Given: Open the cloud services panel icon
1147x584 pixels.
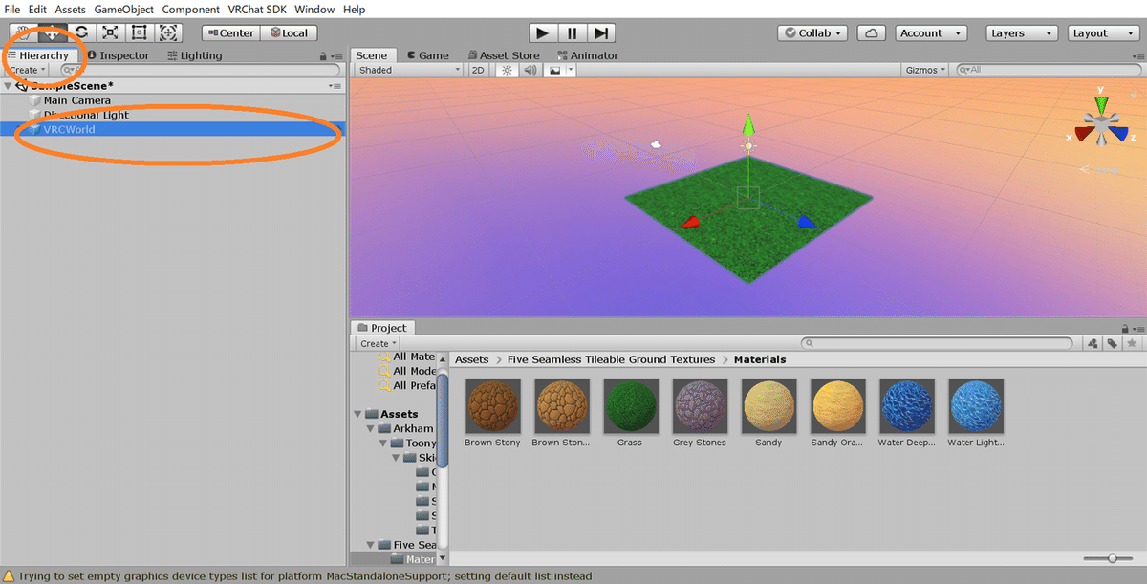Looking at the screenshot, I should tap(871, 32).
